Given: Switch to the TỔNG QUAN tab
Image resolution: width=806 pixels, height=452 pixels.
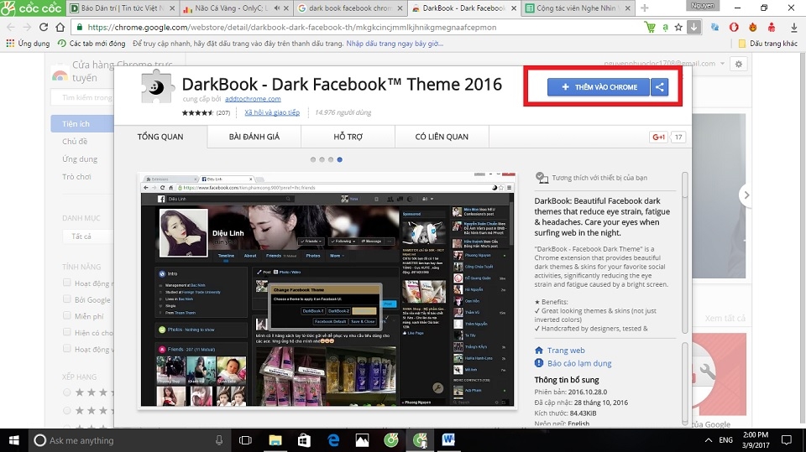Looking at the screenshot, I should click(x=160, y=137).
